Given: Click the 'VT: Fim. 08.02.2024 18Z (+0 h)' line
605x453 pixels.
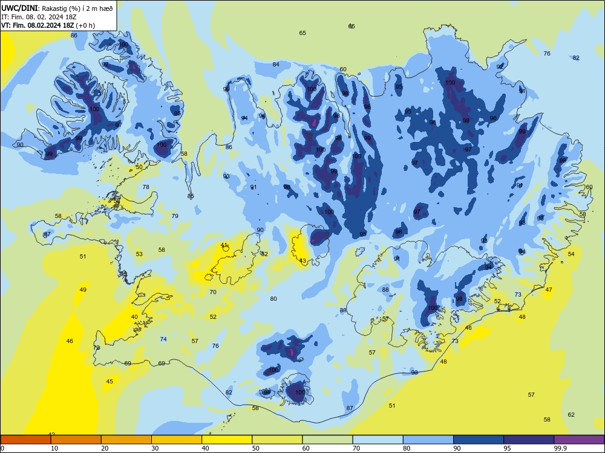Looking at the screenshot, I should (48, 25).
